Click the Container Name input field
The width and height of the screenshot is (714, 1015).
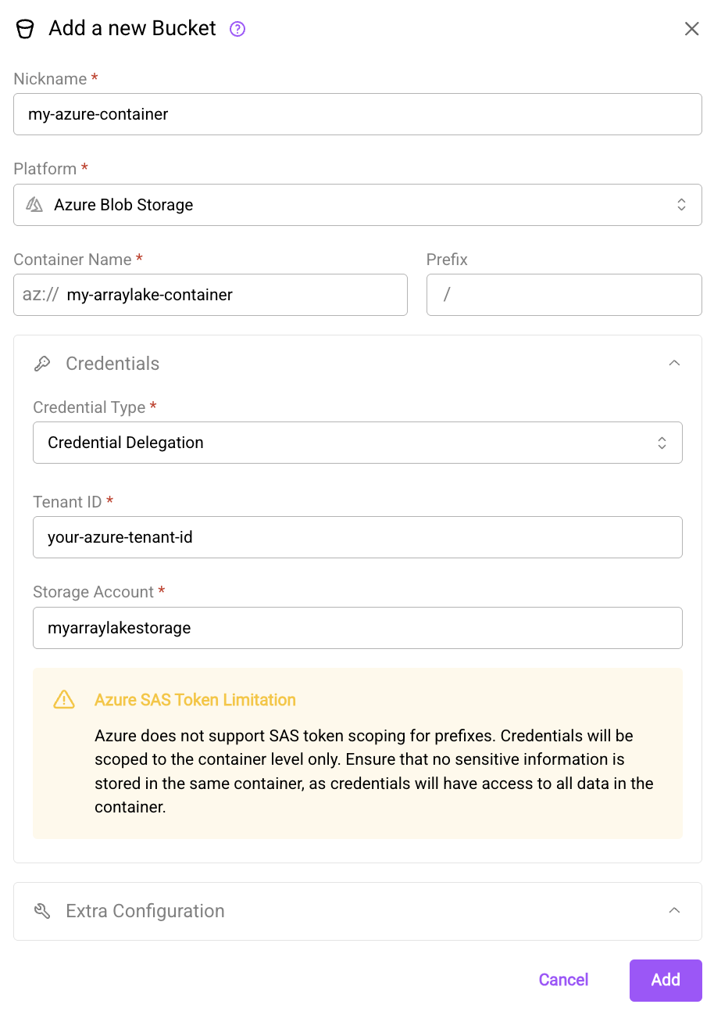coord(234,295)
